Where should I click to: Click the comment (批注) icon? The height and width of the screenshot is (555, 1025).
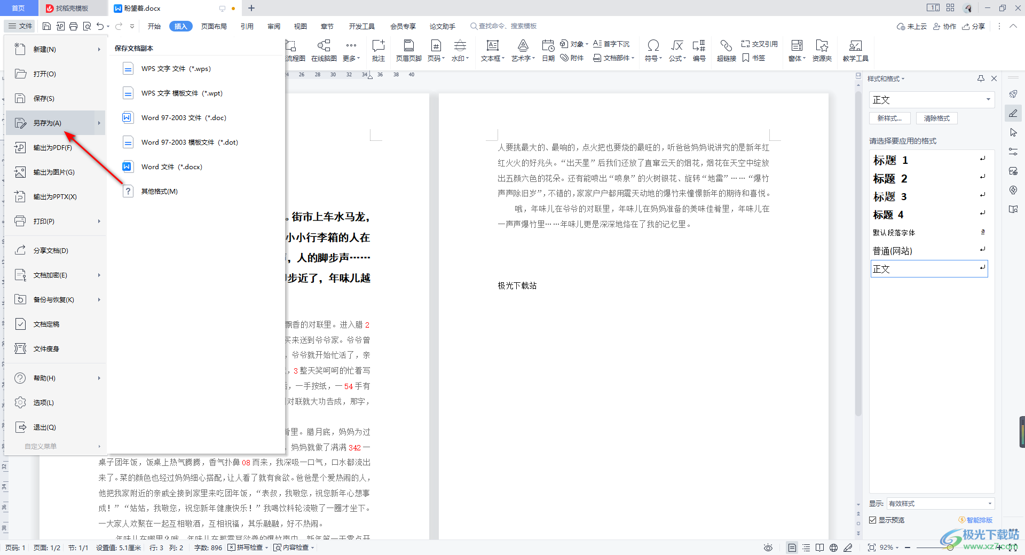pyautogui.click(x=379, y=50)
